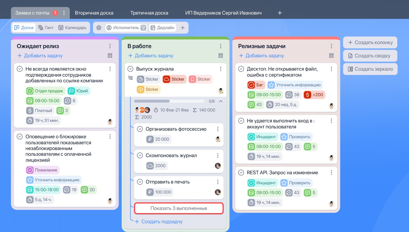Add task in Ожидает релиз column
Viewport: 409px width, 232px height.
pyautogui.click(x=40, y=56)
